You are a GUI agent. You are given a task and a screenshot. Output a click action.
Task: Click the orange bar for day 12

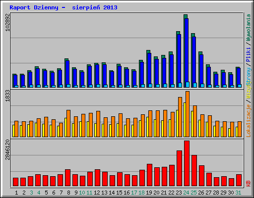[x=98, y=124]
